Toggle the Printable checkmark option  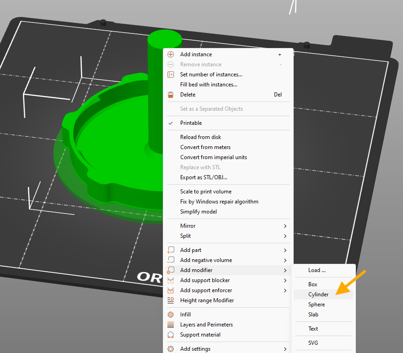pyautogui.click(x=191, y=123)
